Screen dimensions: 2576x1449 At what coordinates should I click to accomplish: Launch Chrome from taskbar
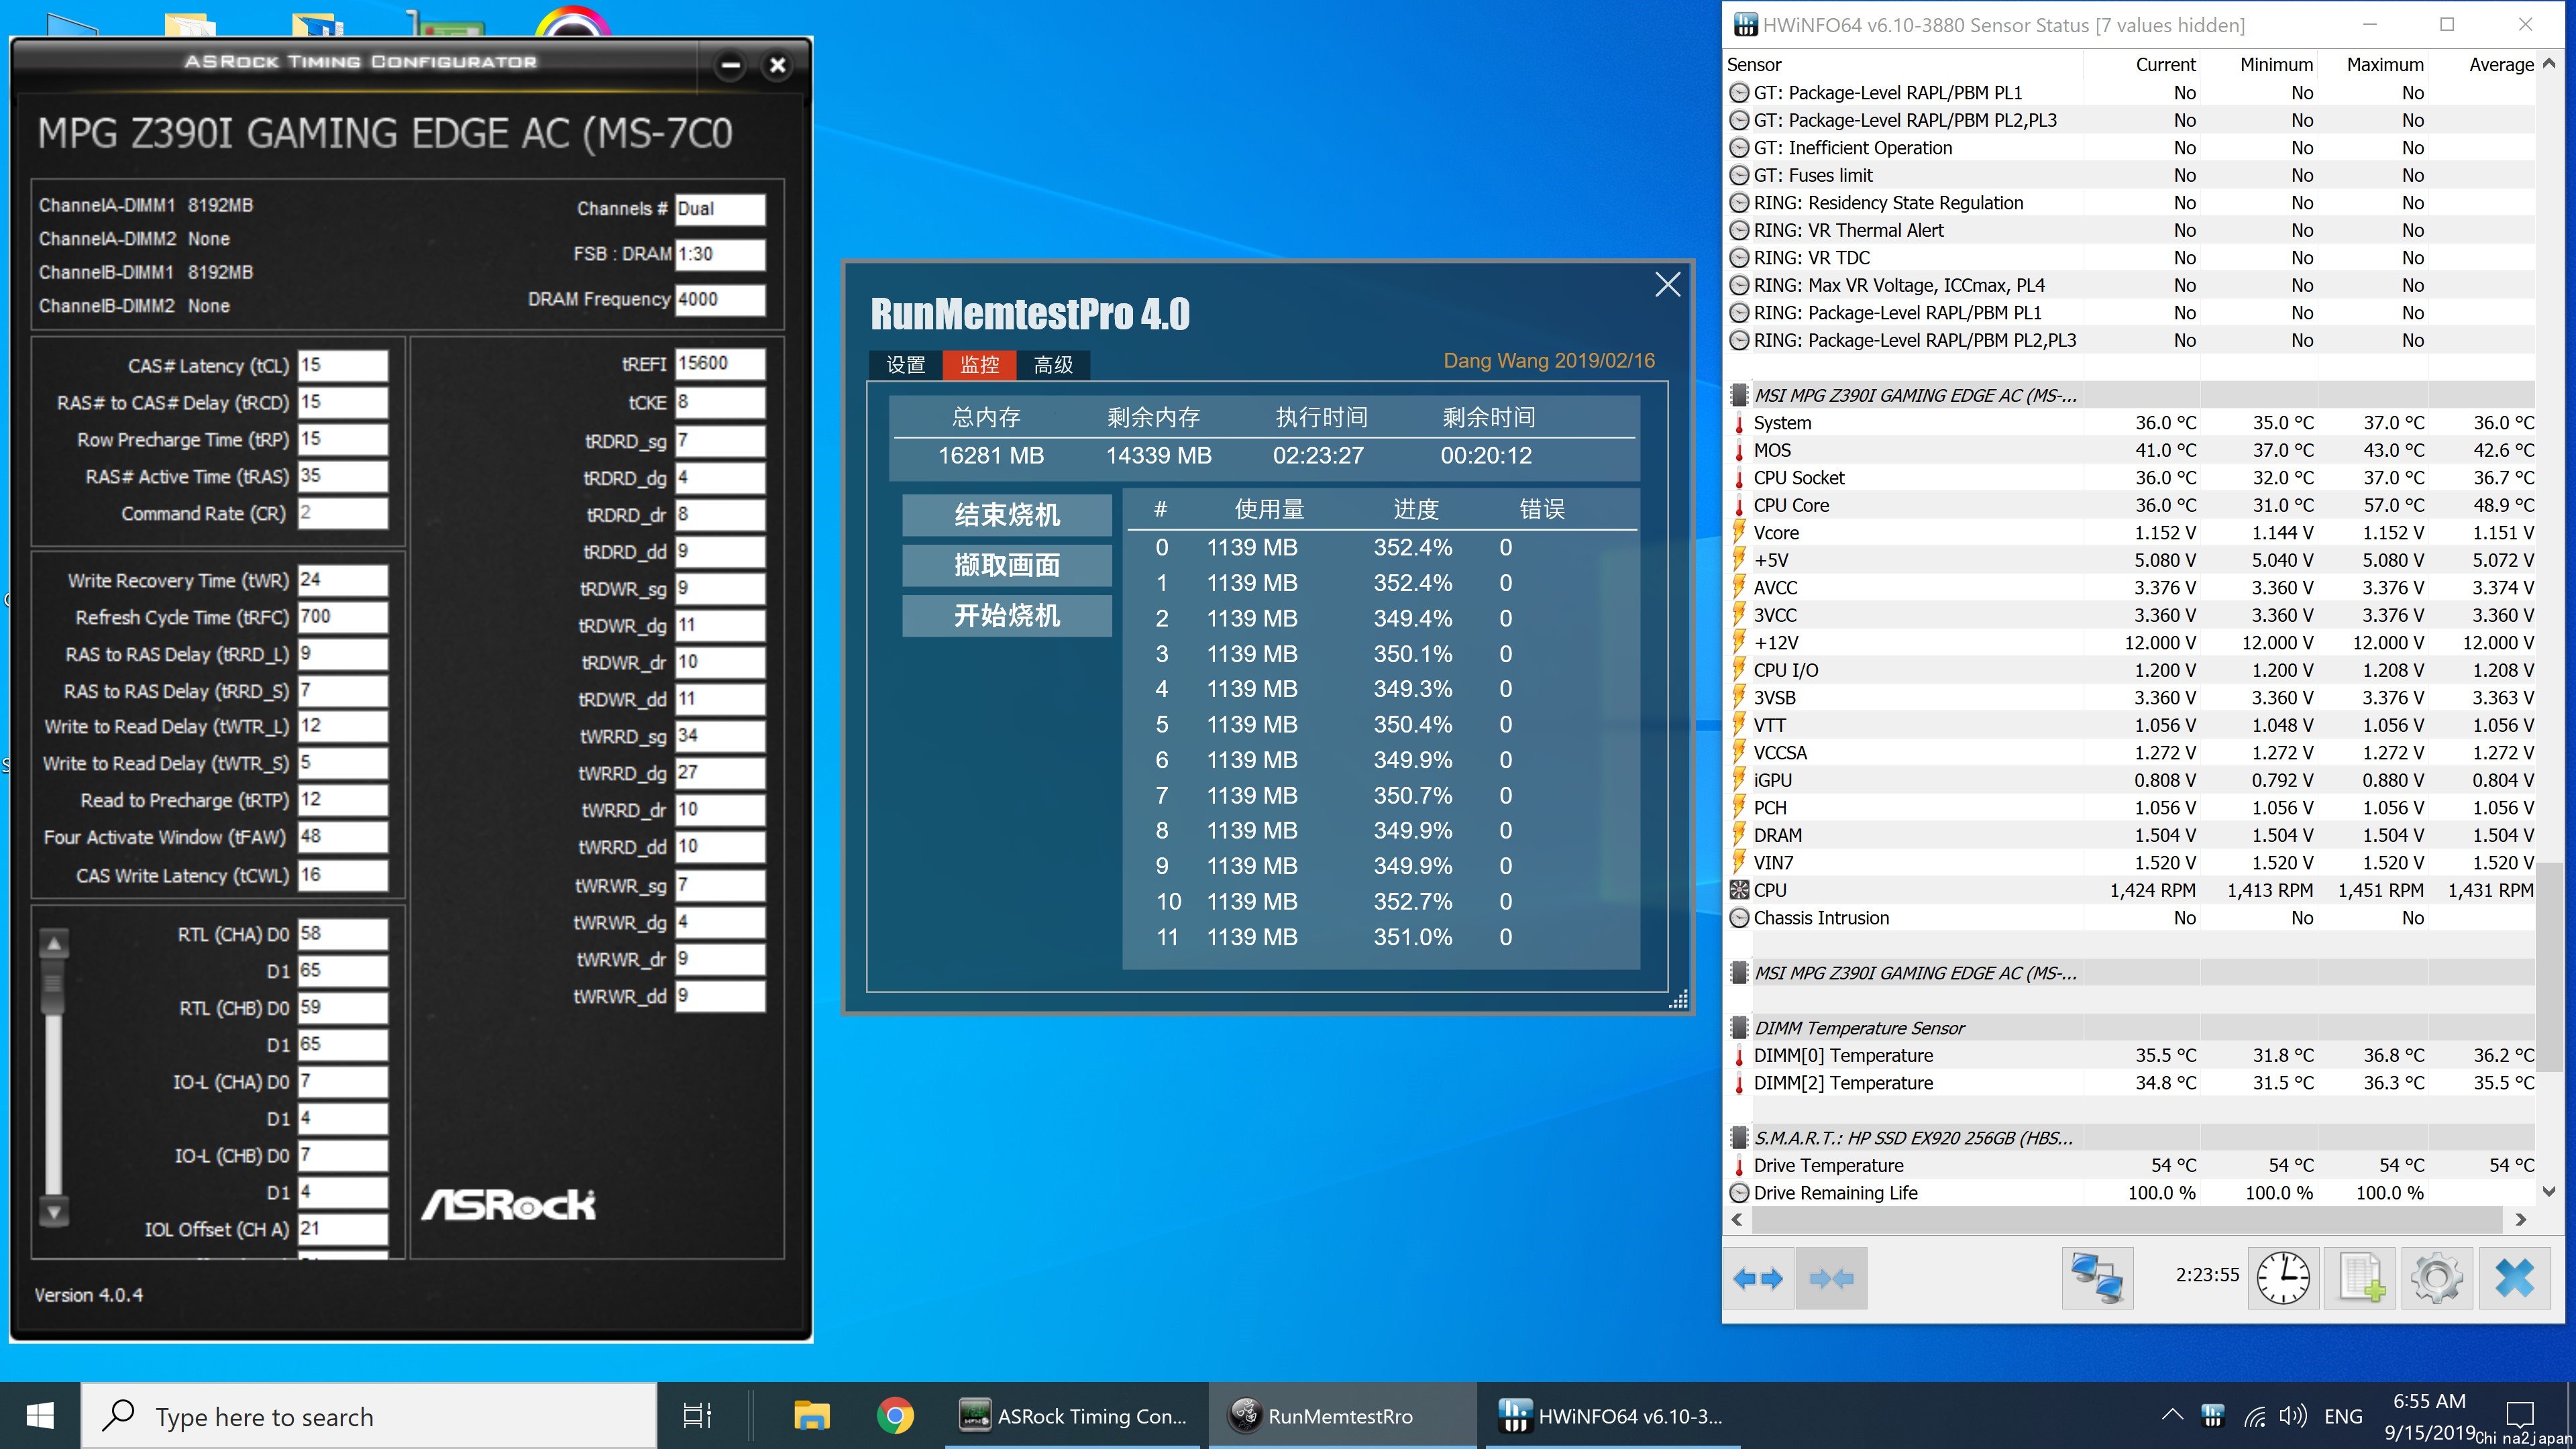(x=895, y=1416)
